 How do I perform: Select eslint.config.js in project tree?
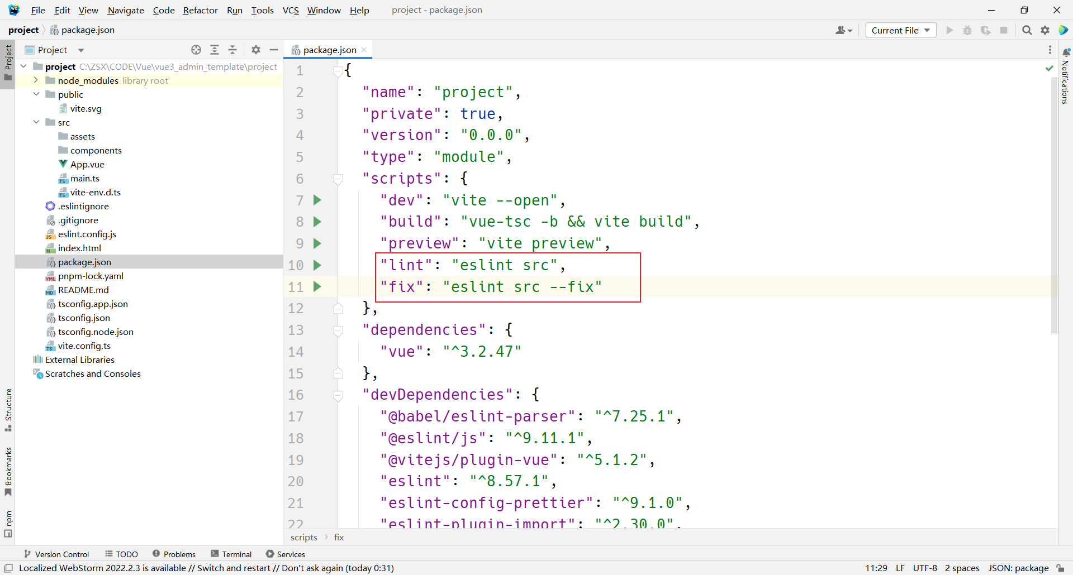click(87, 234)
